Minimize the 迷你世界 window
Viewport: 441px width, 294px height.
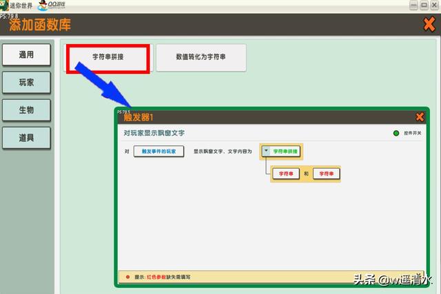point(413,5)
